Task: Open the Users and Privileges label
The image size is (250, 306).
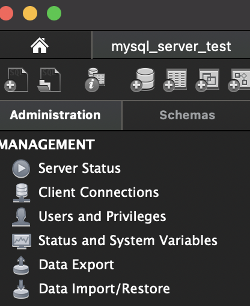Action: pos(102,217)
